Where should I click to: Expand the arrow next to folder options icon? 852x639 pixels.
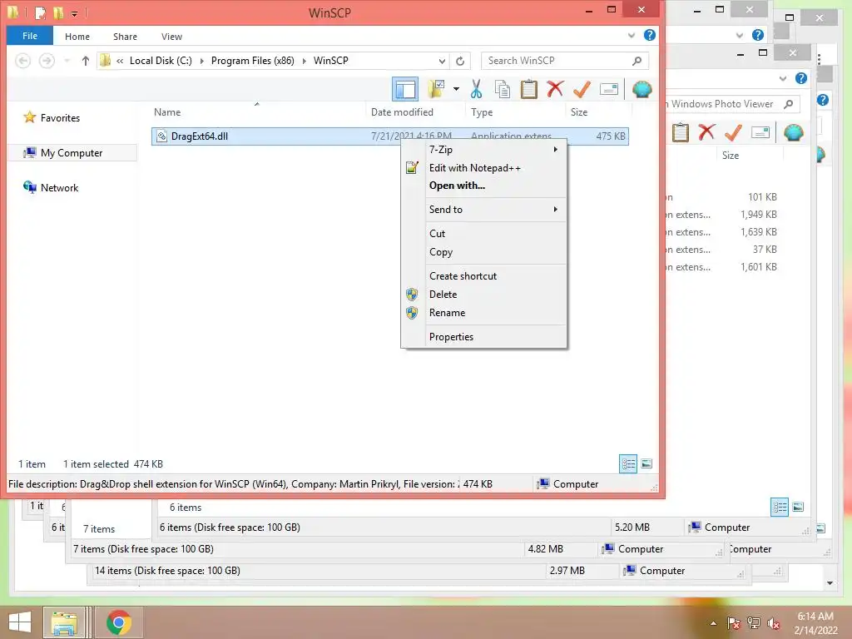pyautogui.click(x=456, y=89)
